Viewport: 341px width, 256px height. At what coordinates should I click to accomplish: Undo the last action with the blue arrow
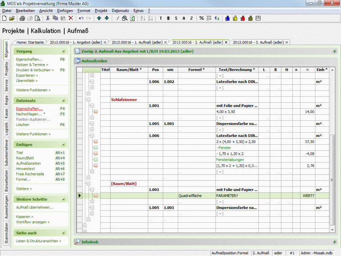pyautogui.click(x=81, y=18)
